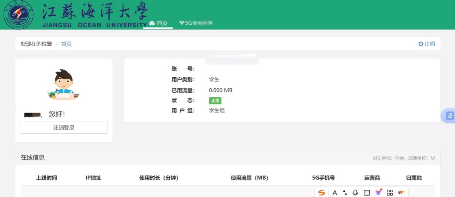Viewport: 455px width, 197px height.
Task: Click the 5G手机号 column header
Action: pyautogui.click(x=323, y=178)
